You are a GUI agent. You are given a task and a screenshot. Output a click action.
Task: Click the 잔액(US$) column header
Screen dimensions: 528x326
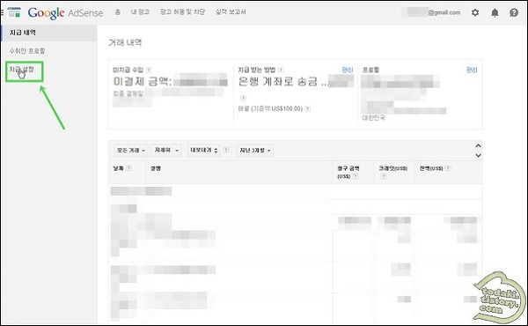pos(430,168)
